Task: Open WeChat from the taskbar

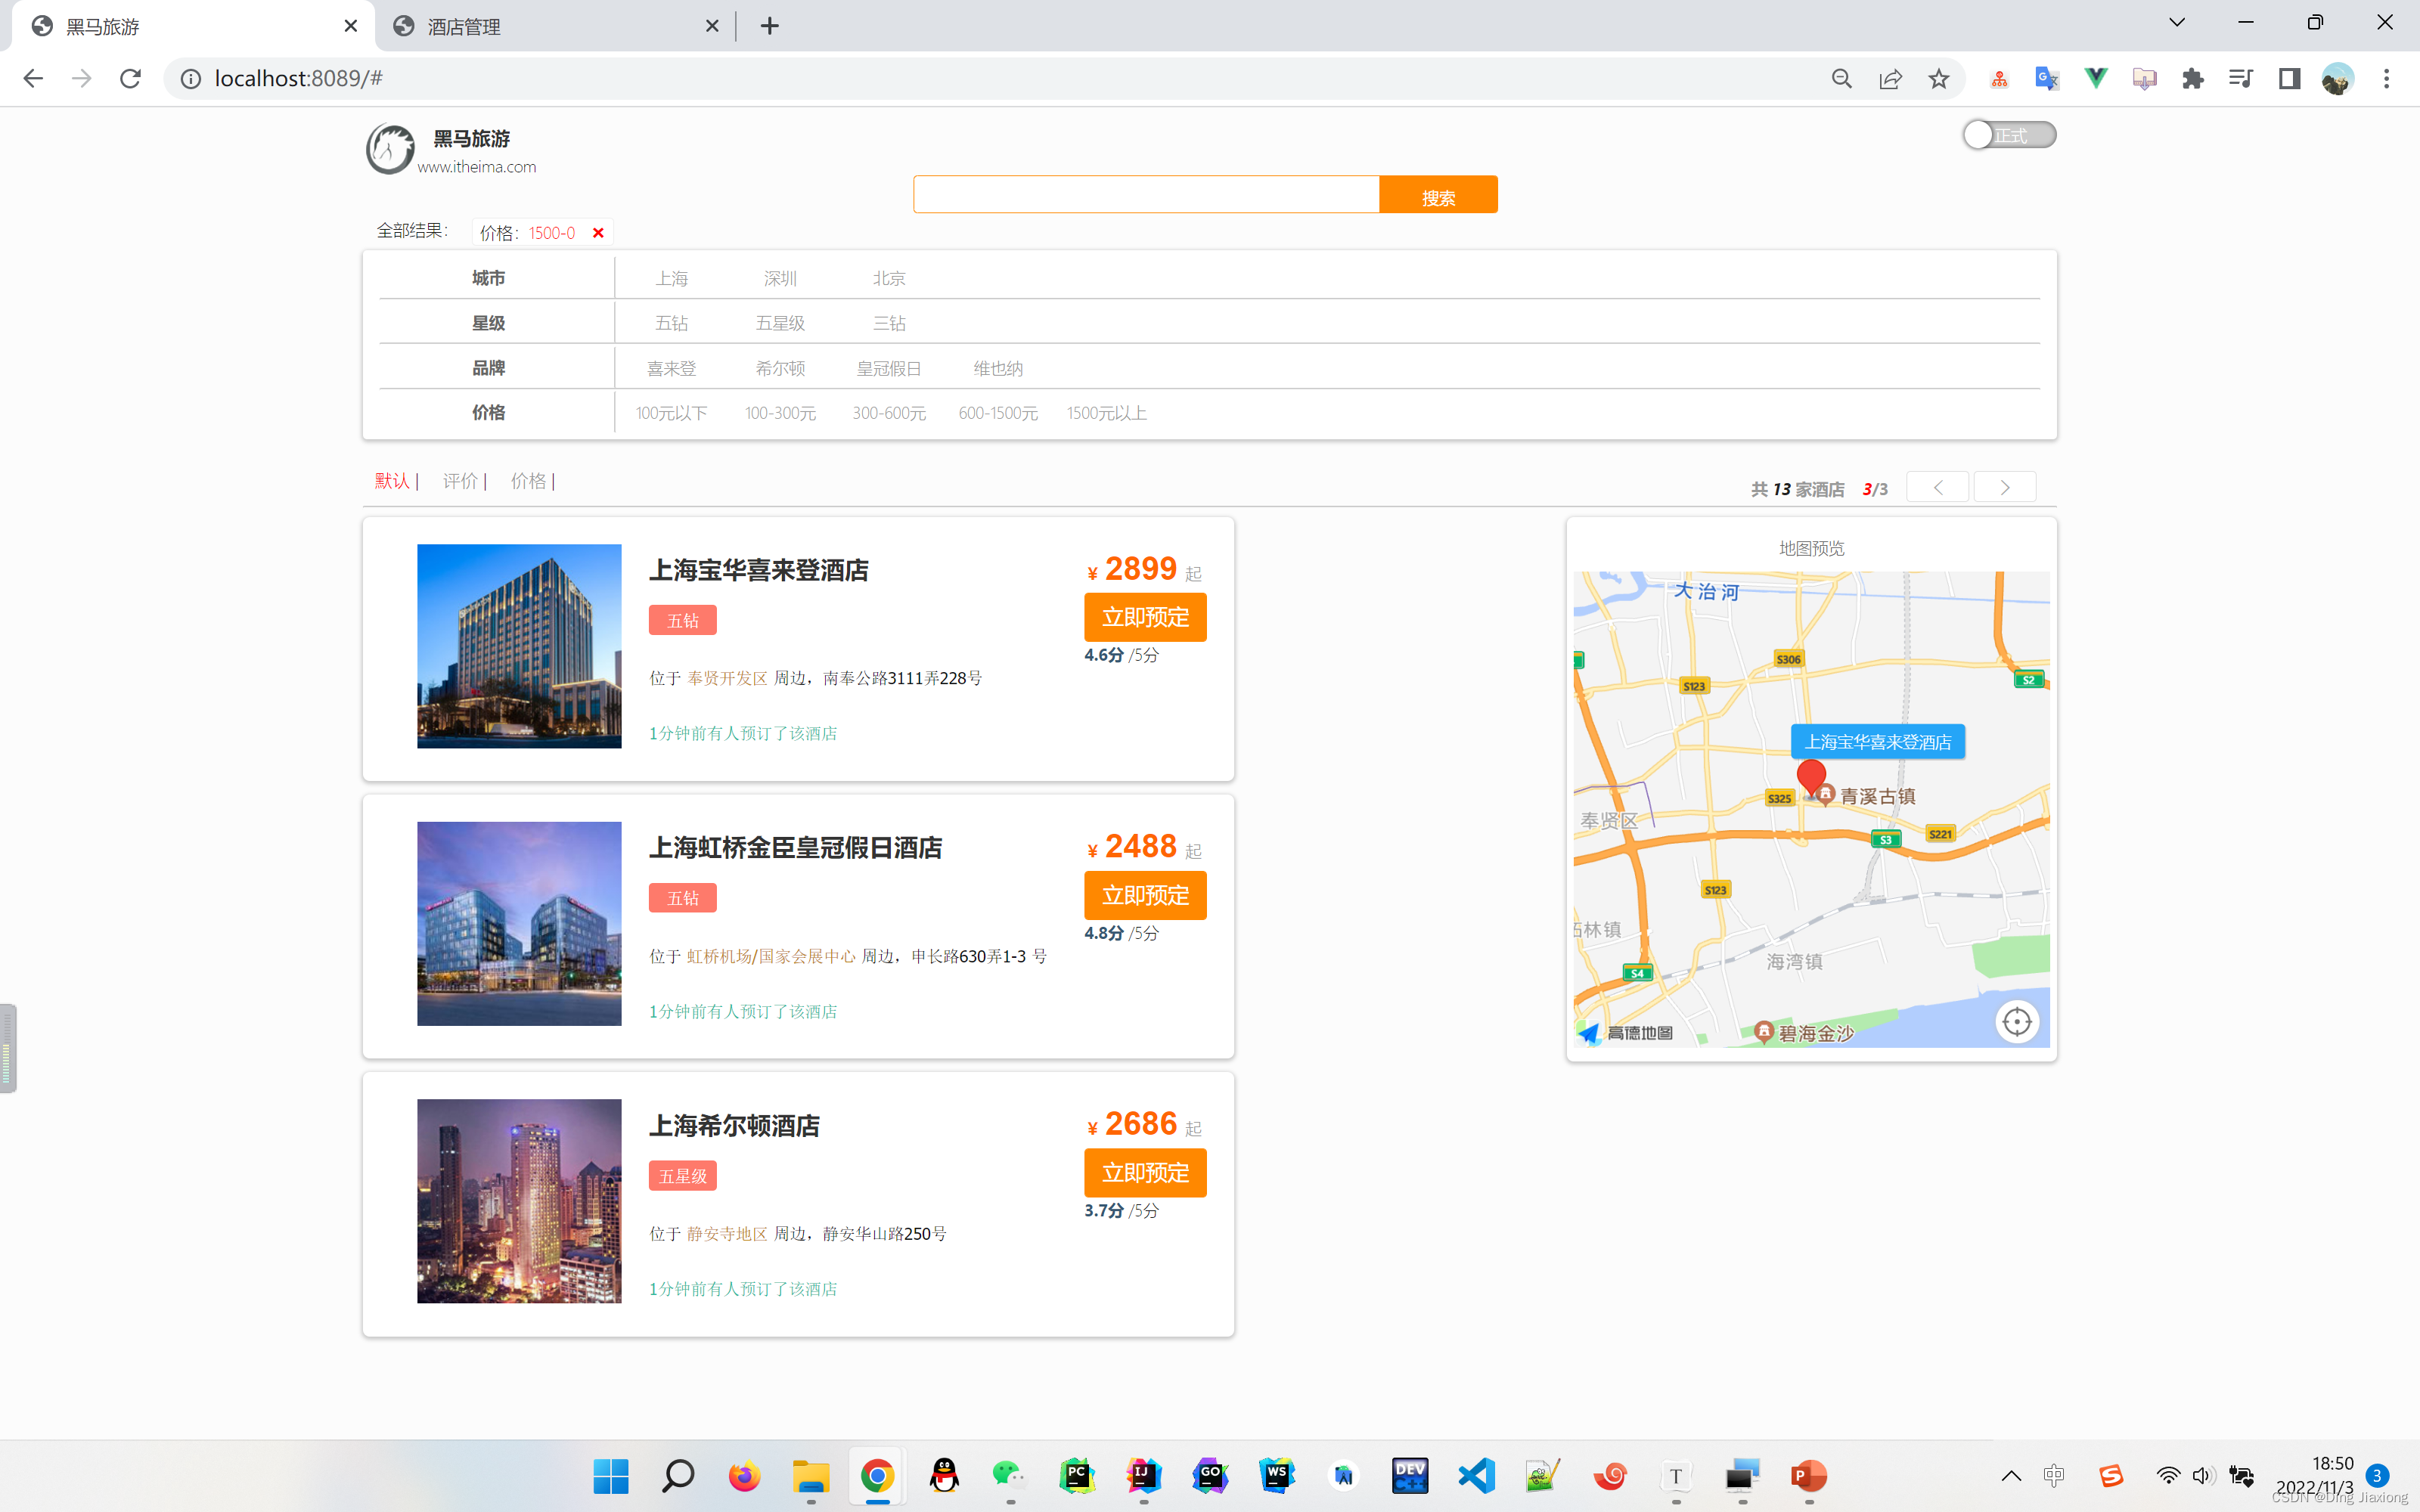Action: tap(1010, 1475)
